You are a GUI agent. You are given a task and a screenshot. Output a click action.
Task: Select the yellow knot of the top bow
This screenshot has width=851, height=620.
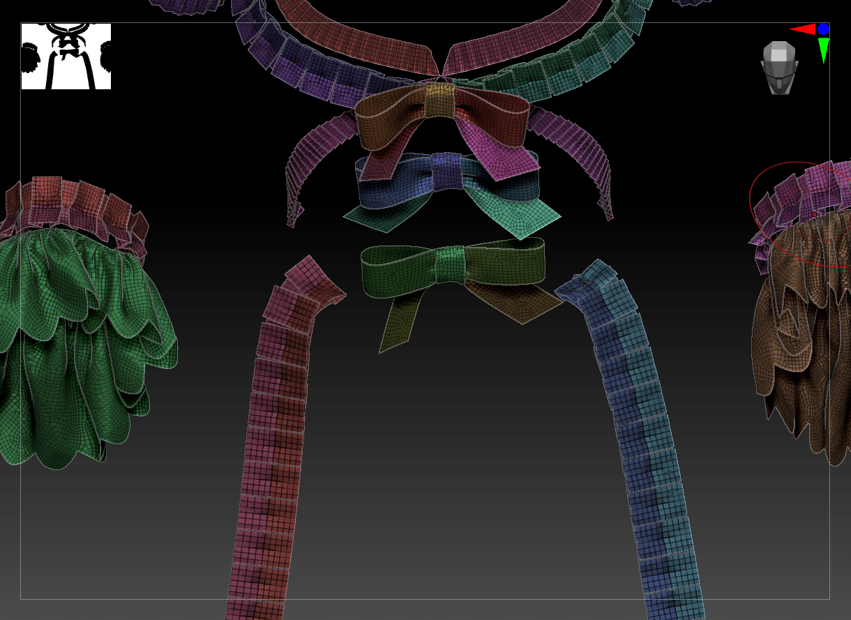tap(439, 100)
